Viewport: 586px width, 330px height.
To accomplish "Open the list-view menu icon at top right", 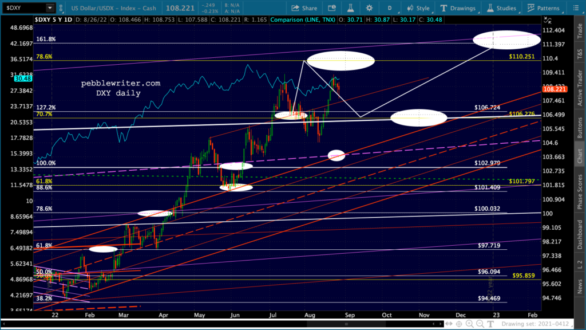I will coord(576,8).
